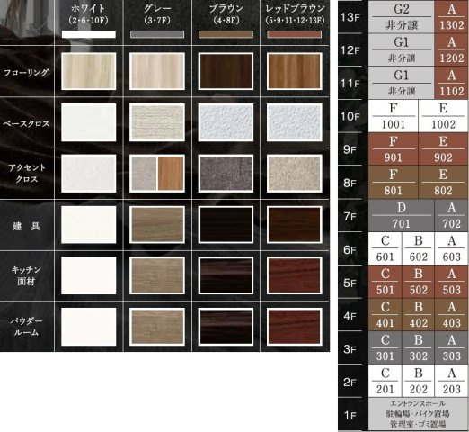
Task: Select unit B 602
Action: coord(418,248)
